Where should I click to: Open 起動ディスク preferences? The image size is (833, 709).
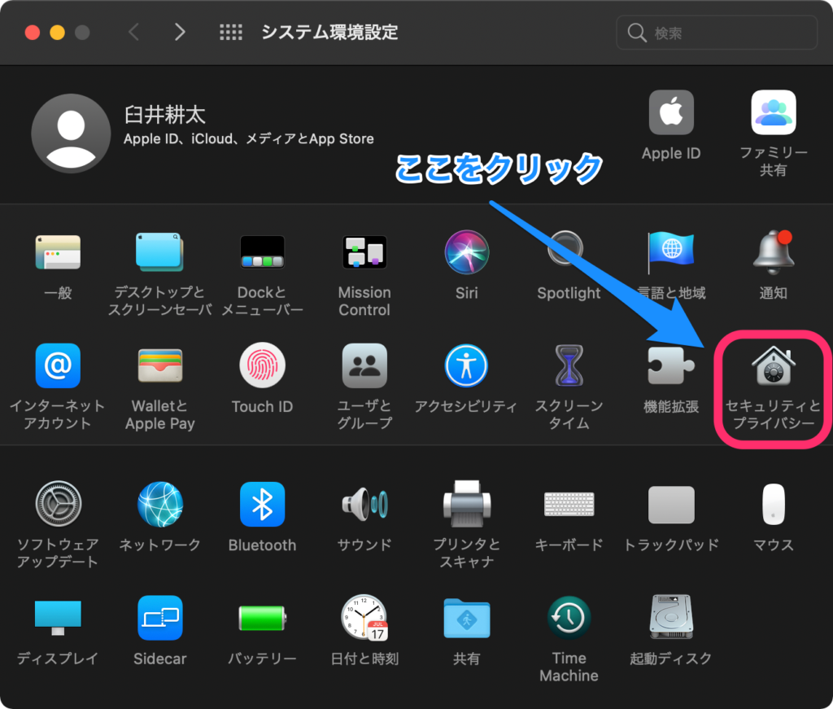tap(671, 618)
